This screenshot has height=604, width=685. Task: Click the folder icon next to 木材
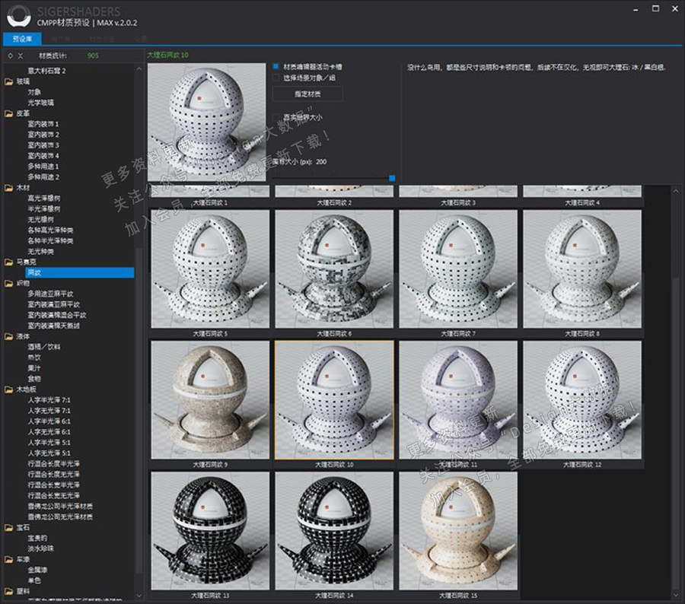tap(8, 187)
